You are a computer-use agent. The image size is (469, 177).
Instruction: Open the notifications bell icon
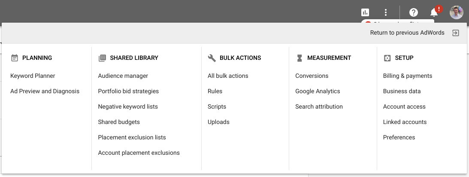coord(434,12)
